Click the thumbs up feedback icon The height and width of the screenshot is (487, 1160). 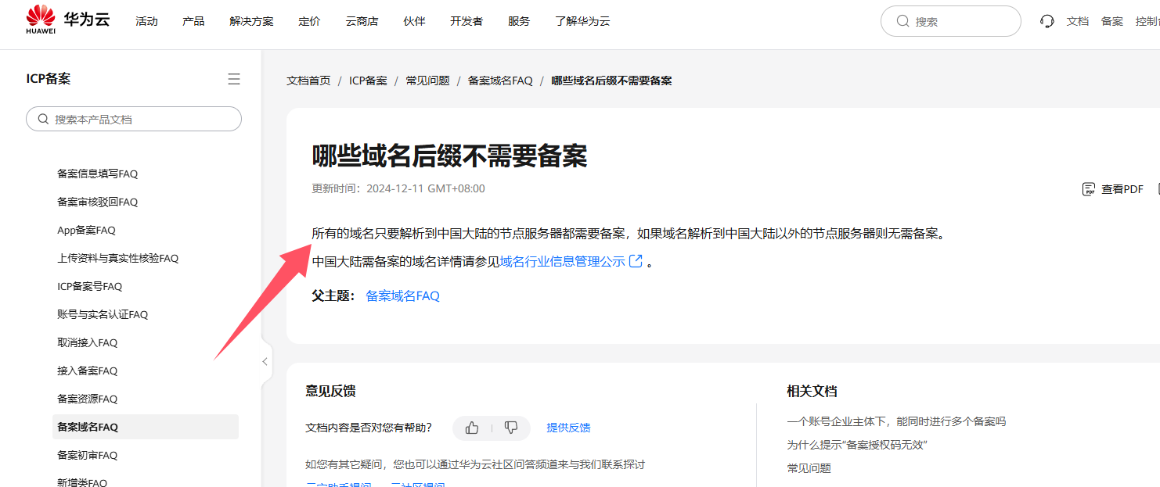tap(472, 428)
